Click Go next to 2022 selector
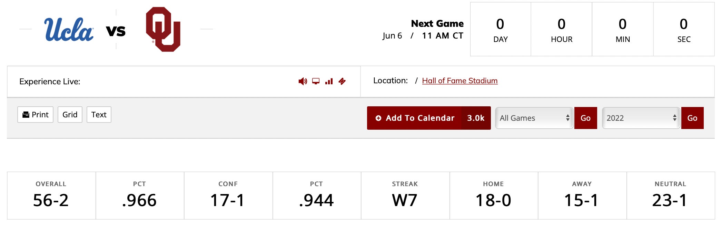Screen dimensions: 721x225 coord(692,118)
